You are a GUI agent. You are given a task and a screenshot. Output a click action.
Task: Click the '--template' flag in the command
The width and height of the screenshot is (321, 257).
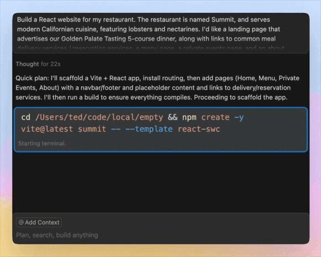[x=149, y=129]
